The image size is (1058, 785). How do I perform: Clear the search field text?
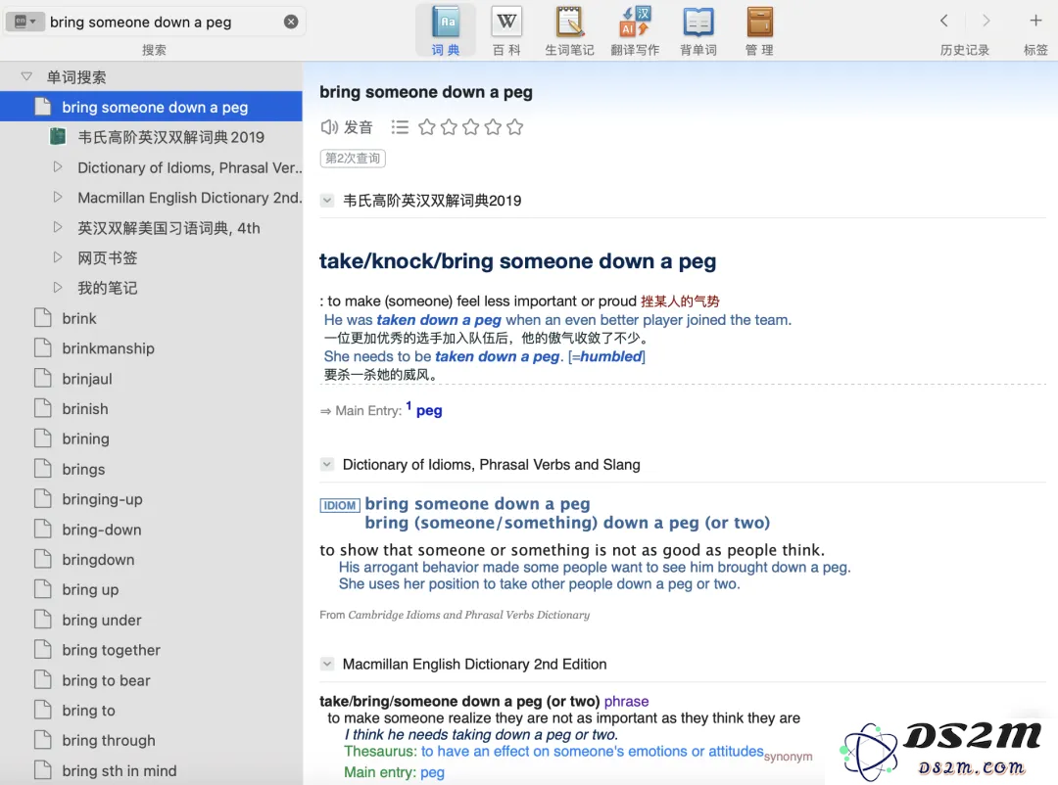coord(291,22)
